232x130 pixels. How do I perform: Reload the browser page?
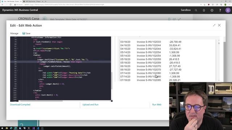[x=11, y=5]
